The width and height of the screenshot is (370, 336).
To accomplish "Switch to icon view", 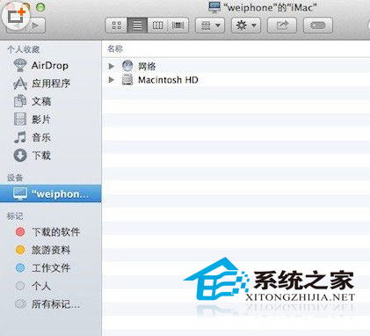I will (x=116, y=26).
